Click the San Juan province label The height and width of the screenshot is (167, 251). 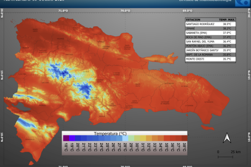45,83
